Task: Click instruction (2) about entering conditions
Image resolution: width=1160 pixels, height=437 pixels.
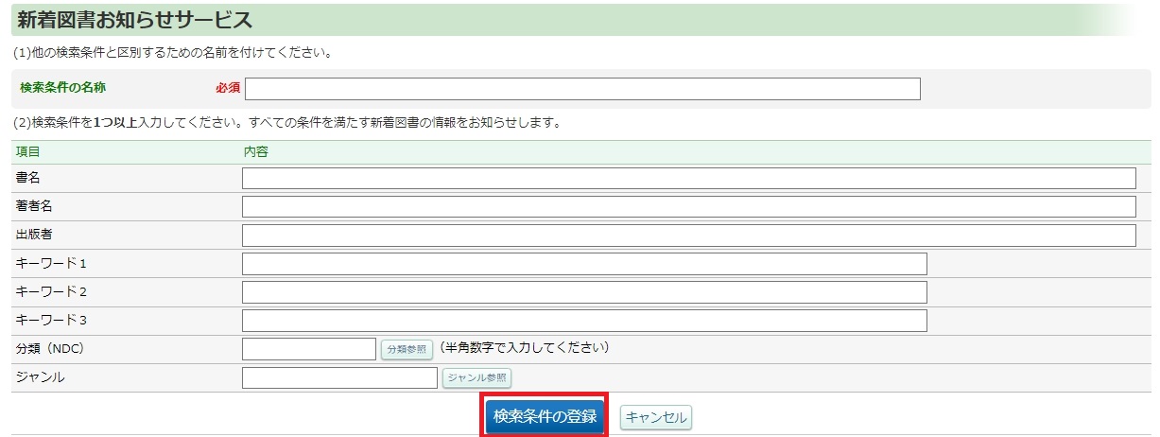Action: tap(287, 123)
